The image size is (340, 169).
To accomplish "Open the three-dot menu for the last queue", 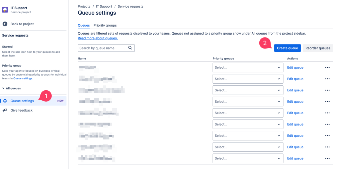I will [327, 158].
